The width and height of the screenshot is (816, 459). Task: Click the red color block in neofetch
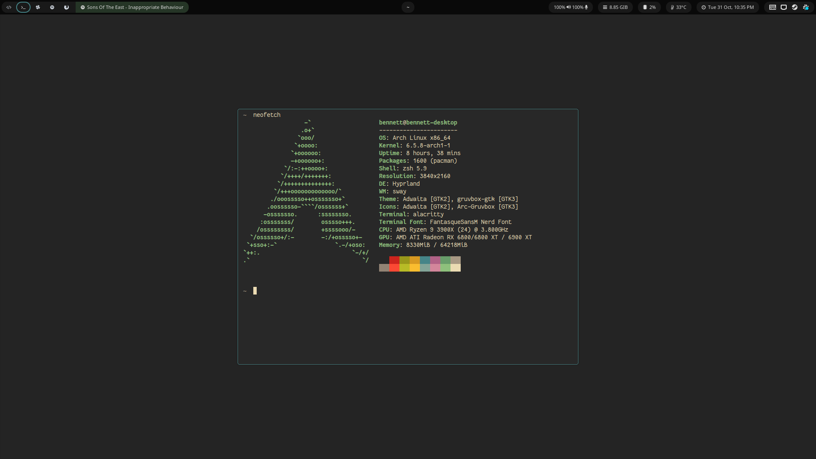tap(394, 260)
